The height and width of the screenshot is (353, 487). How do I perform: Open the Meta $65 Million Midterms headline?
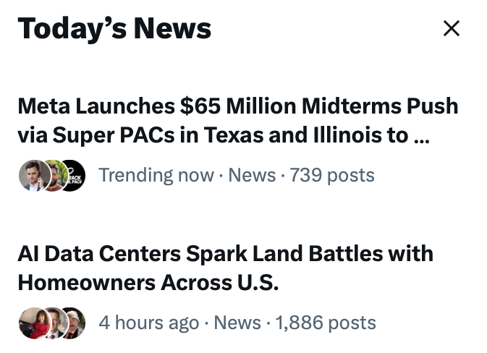[237, 106]
